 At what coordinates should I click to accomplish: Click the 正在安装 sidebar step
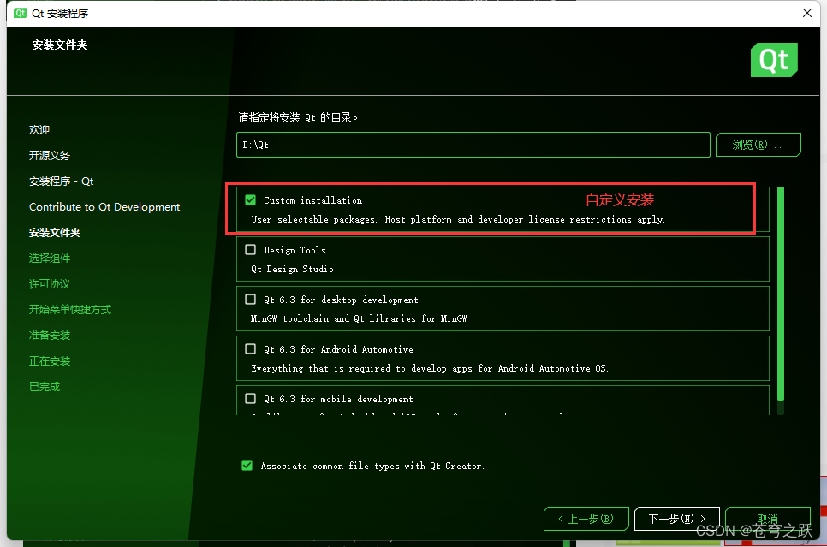pos(49,361)
